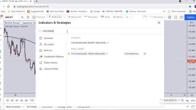This screenshot has width=196, height=110.
Task: Click the Built-ins chart icon
Action: (x=41, y=50)
